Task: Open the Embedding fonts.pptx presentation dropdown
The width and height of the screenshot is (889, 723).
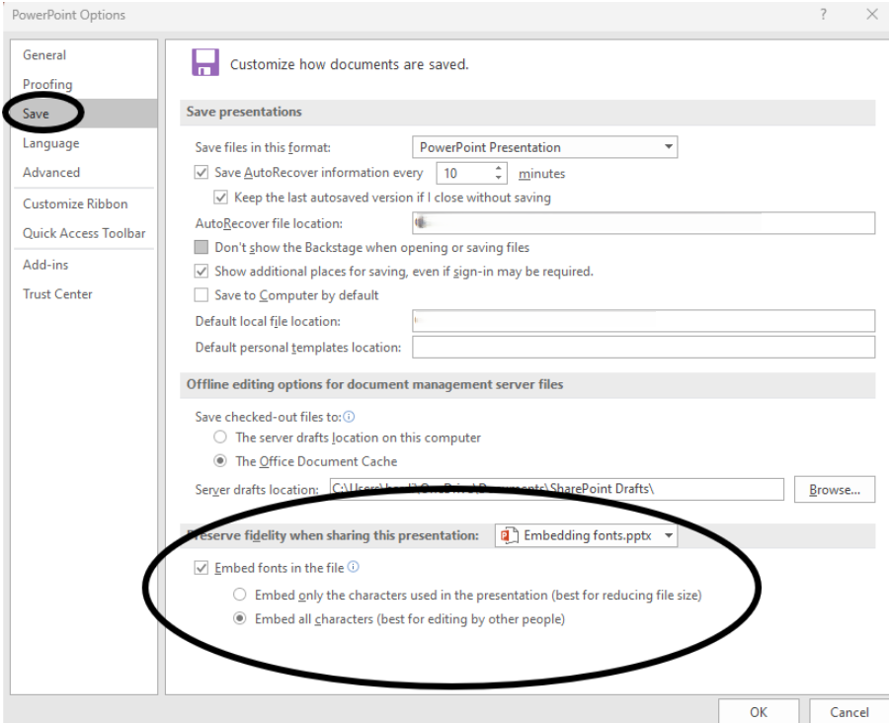Action: pos(586,535)
